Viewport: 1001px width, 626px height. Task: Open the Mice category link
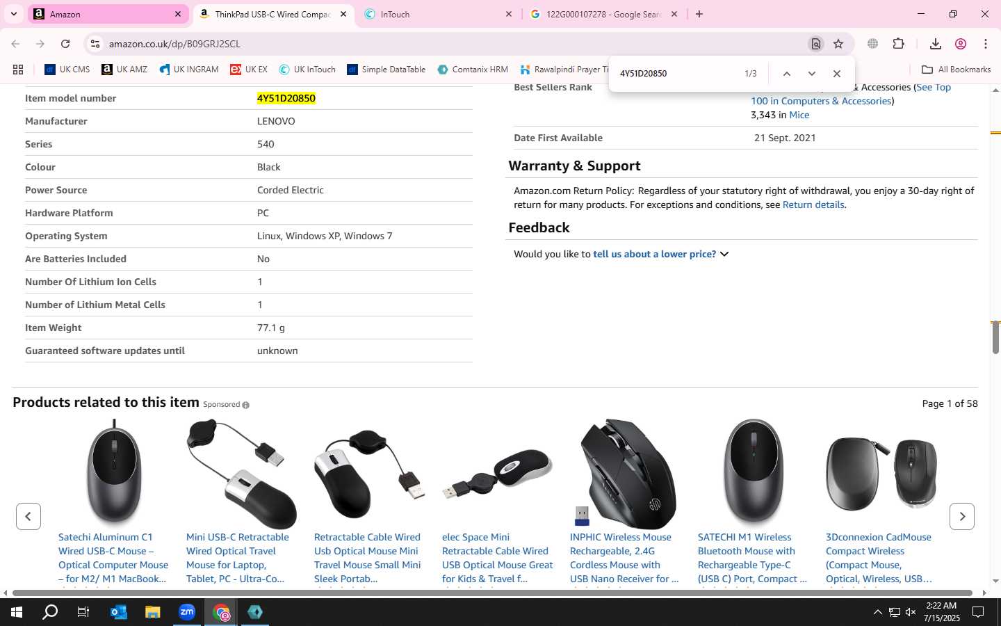point(799,115)
